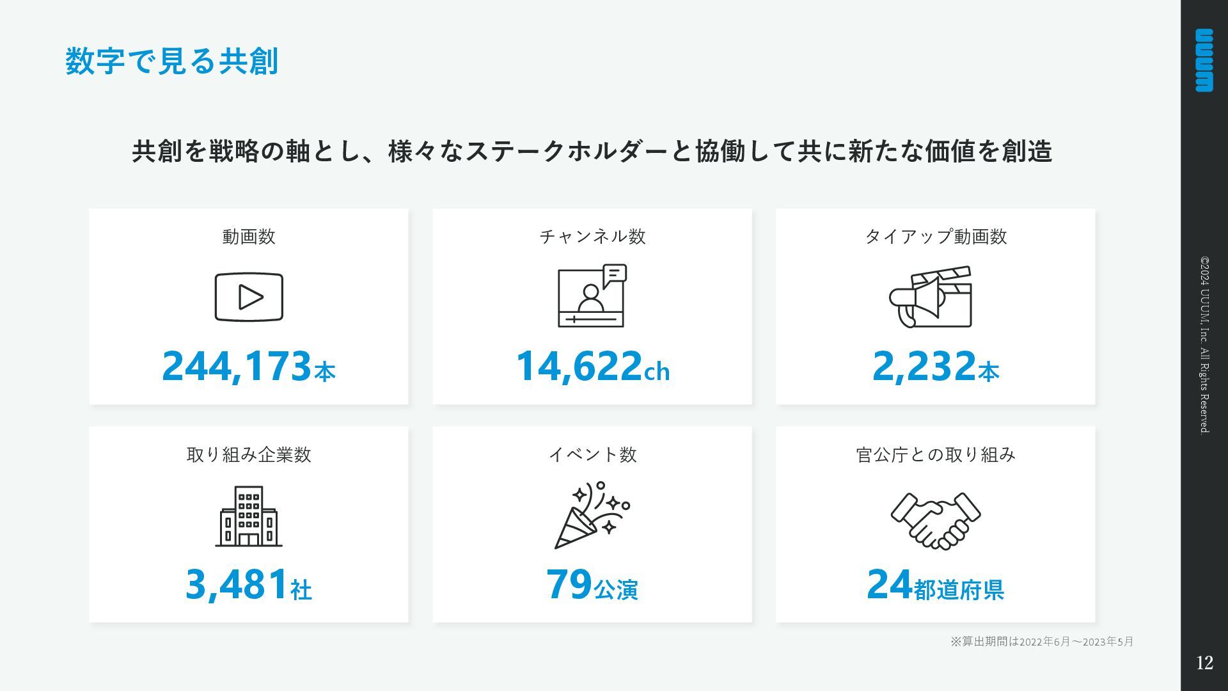Select the 3,481社 figure
The image size is (1228, 691).
[x=249, y=585]
